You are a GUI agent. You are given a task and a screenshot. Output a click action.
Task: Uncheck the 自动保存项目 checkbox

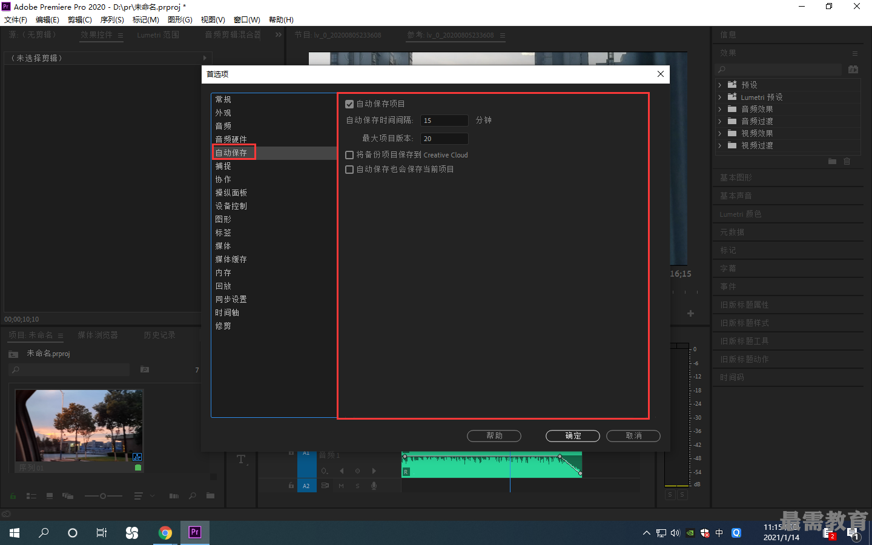[x=349, y=104]
